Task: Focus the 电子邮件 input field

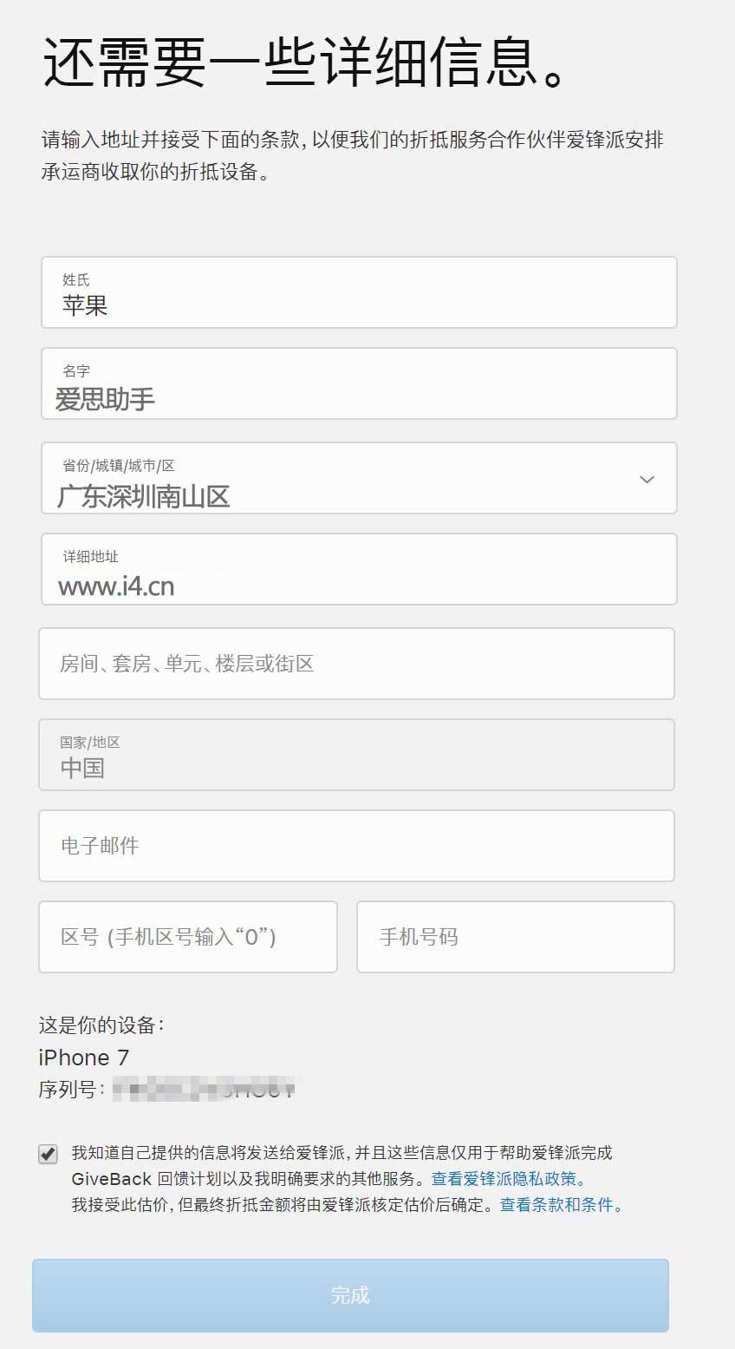Action: 356,846
